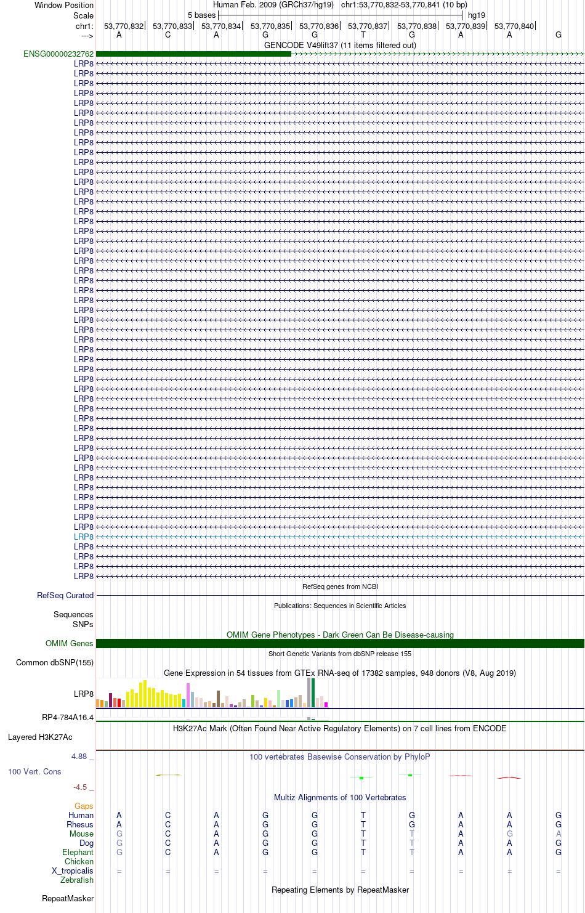The height and width of the screenshot is (913, 585).
Task: Click the Gene Expression in 54 tissues title
Action: point(340,673)
